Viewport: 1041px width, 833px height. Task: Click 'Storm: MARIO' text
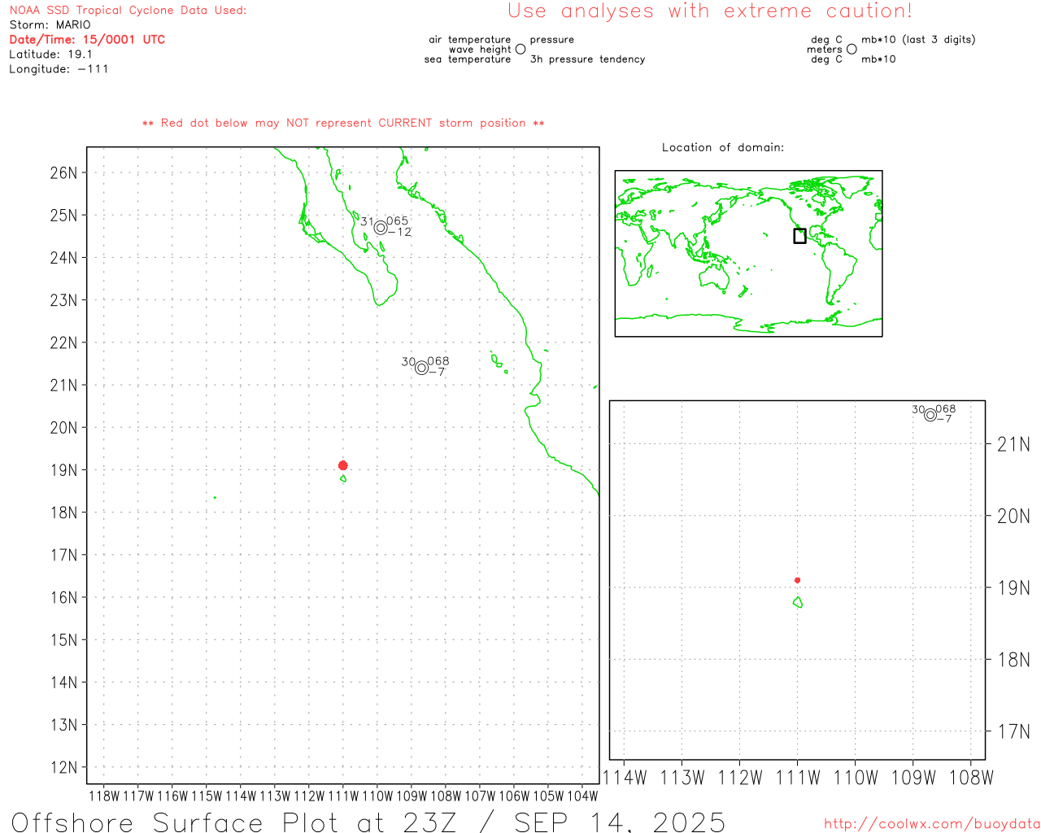(50, 25)
